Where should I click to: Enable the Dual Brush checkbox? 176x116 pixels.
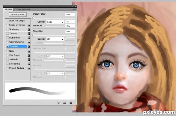point(8,38)
